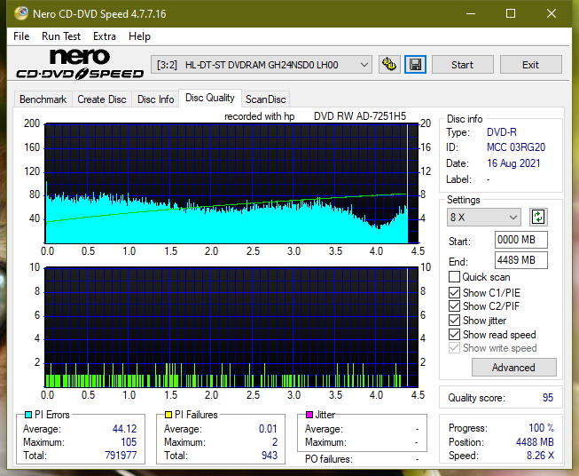
Task: Toggle the Quick scan checkbox
Action: click(x=454, y=277)
